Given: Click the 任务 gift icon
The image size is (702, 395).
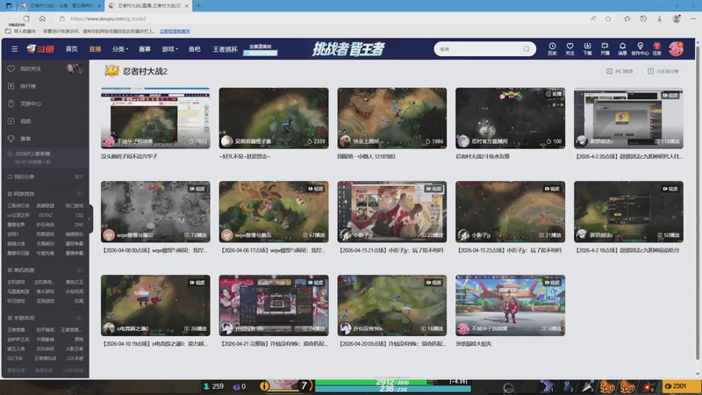Looking at the screenshot, I should click(656, 49).
